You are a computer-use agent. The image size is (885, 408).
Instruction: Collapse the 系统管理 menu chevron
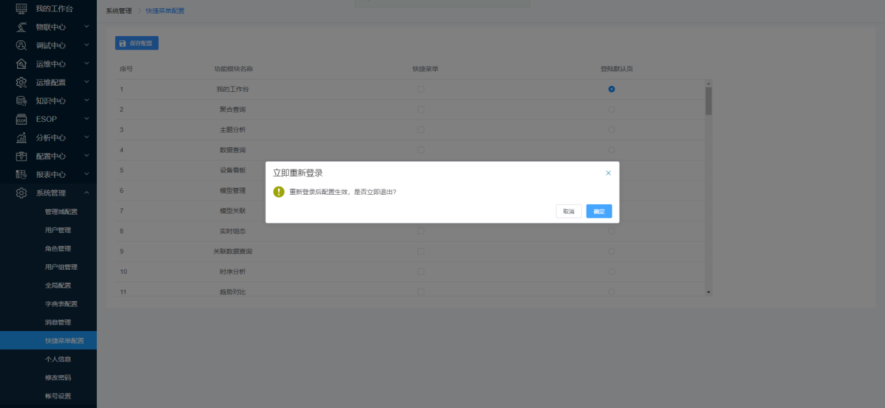(87, 193)
